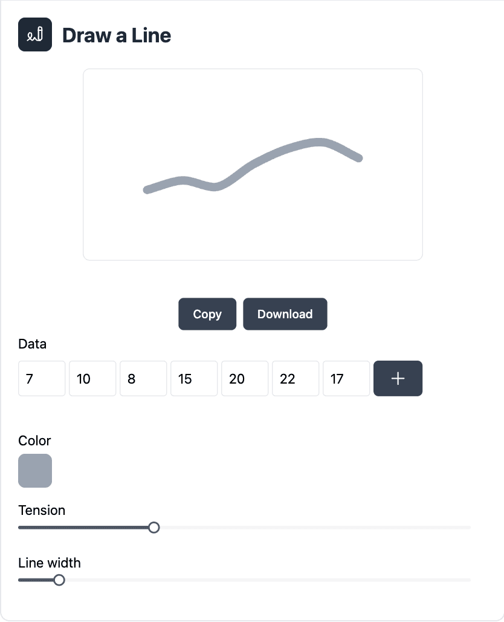Screen dimensions: 504x622
Task: Select the data field containing 10
Action: point(92,379)
